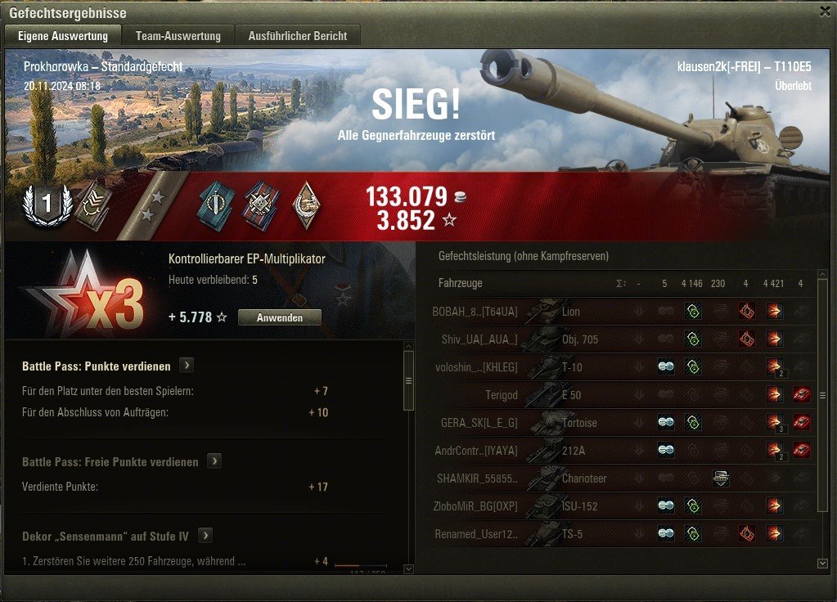837x602 pixels.
Task: Click the rhombus tank medal icon
Action: click(306, 205)
